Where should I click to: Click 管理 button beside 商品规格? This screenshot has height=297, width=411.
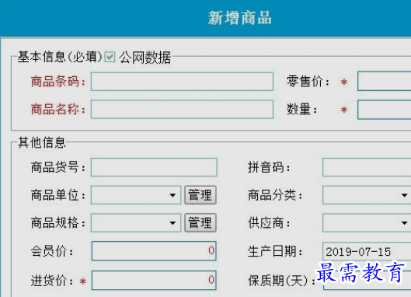tap(200, 222)
